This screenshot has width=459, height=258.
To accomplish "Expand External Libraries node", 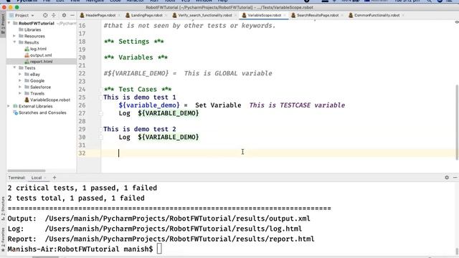I will (x=9, y=106).
